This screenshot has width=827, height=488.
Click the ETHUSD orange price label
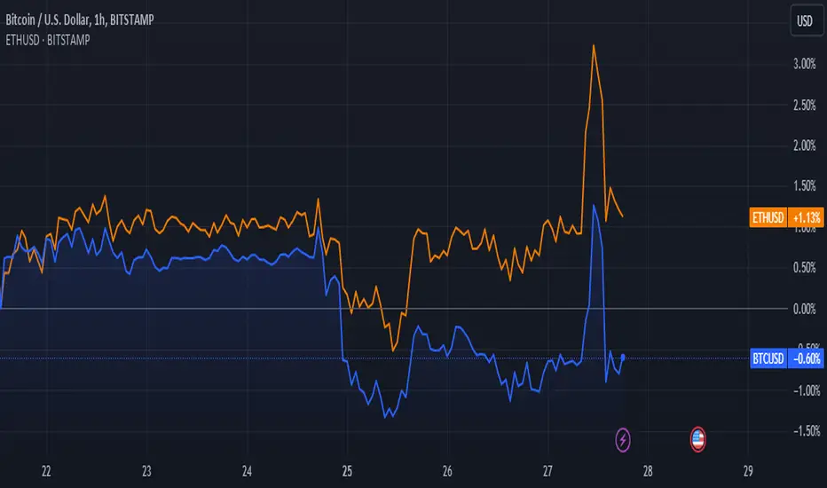[x=768, y=217]
